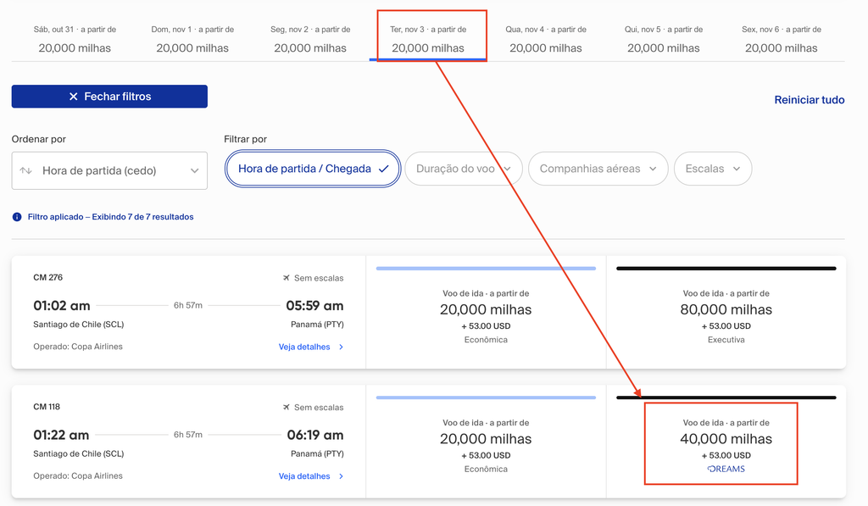868x506 pixels.
Task: Click the X icon in Fechar filtros
Action: (73, 97)
